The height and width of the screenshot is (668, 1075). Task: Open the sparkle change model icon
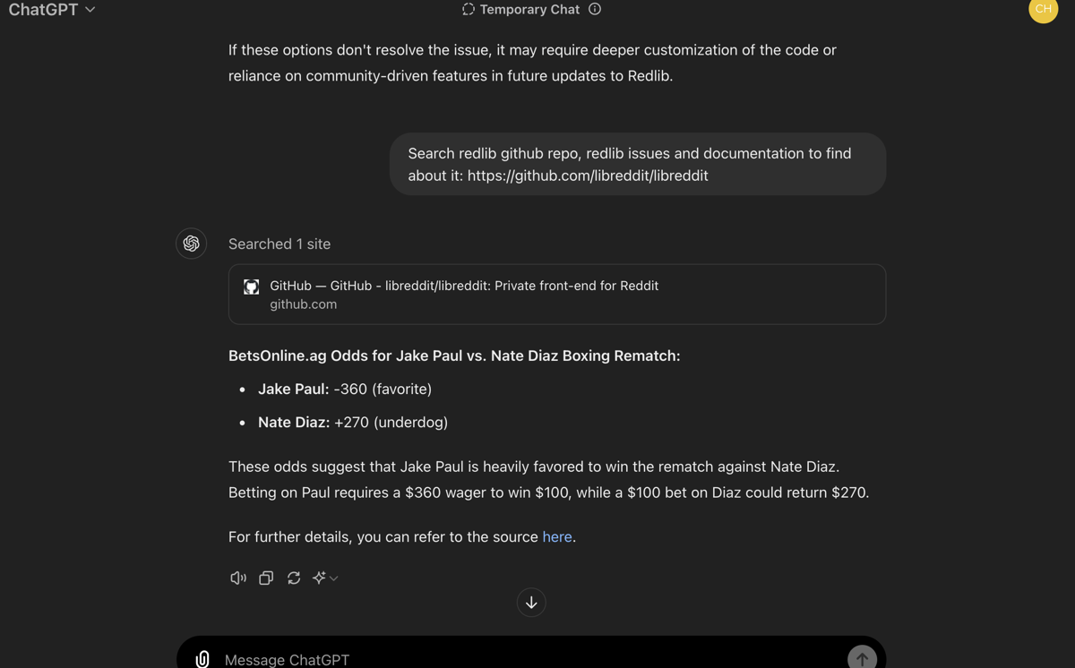(x=319, y=578)
